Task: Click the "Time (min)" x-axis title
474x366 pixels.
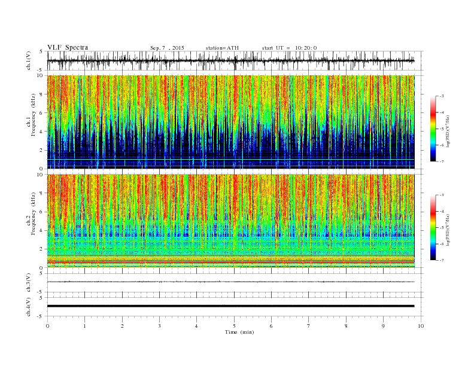Action: click(239, 332)
